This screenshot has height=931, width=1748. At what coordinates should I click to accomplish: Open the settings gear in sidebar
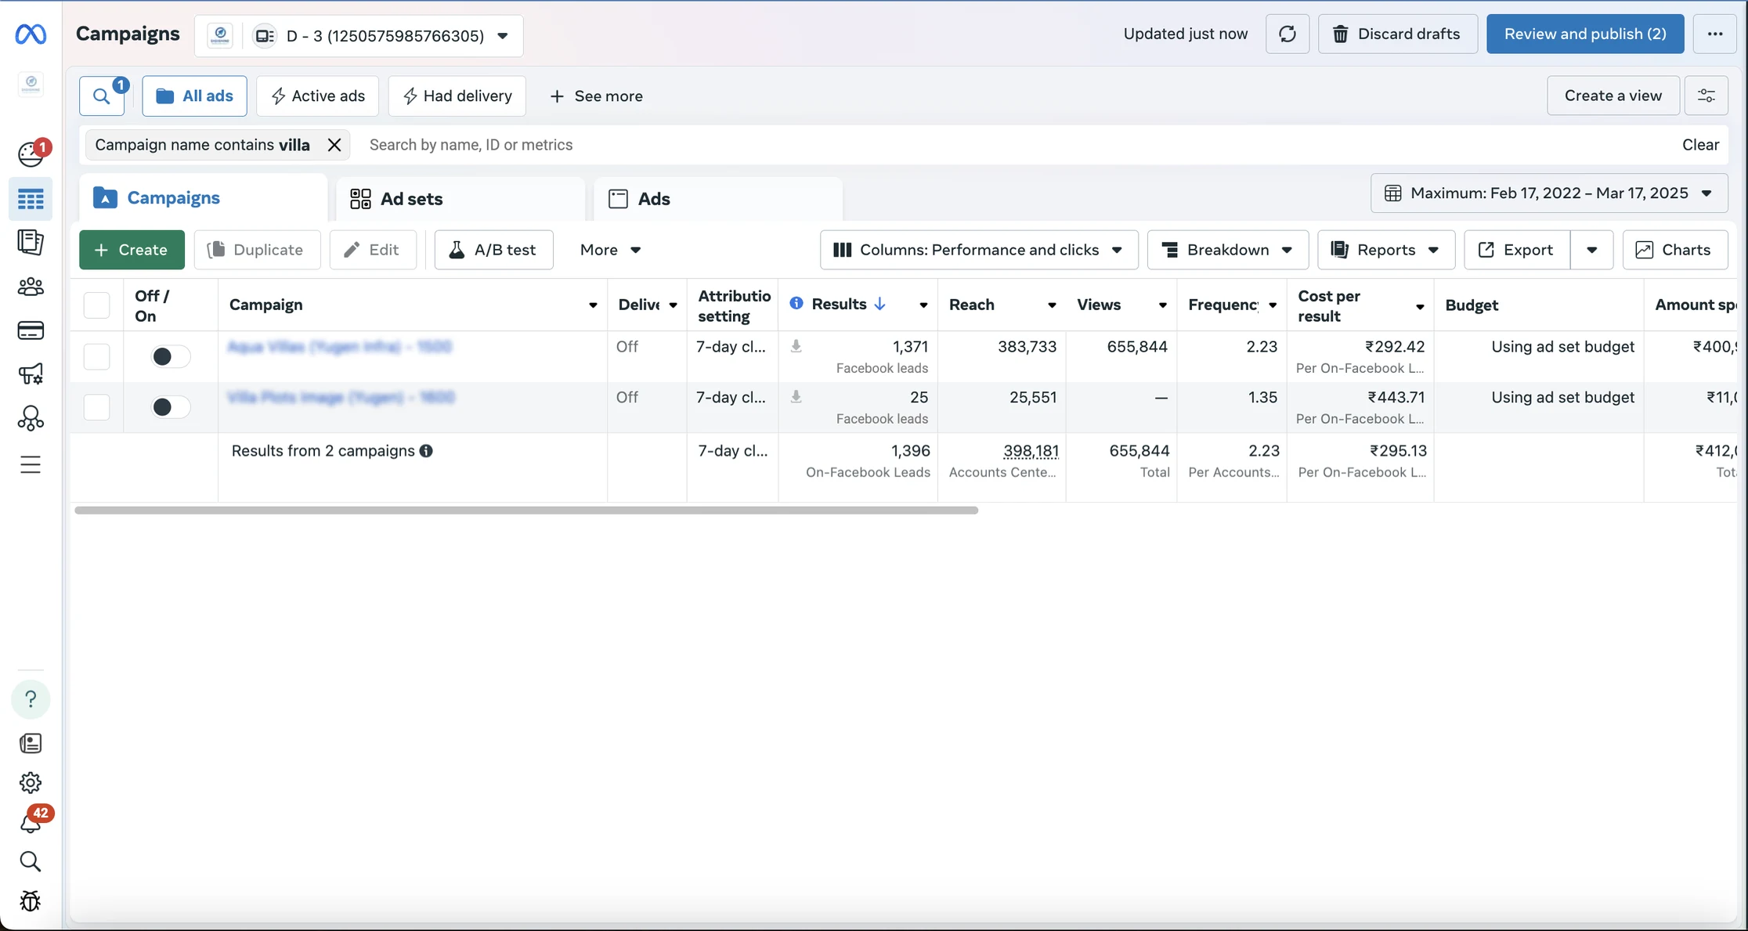[31, 782]
